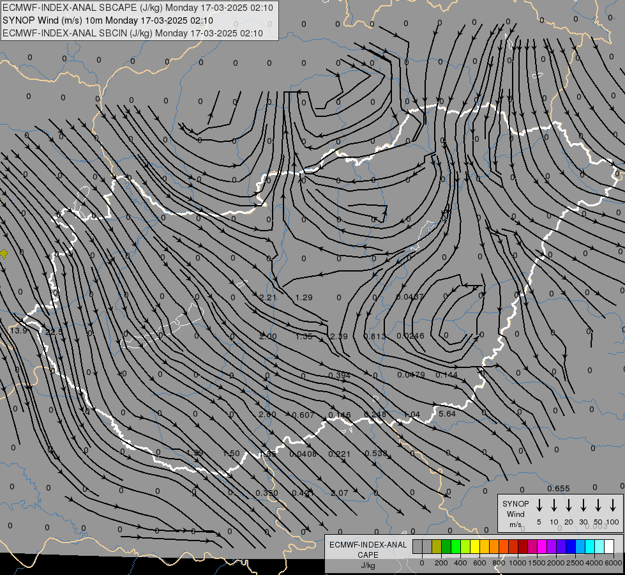
Task: Click the 6000 tick label on CAPE scale
Action: coord(614,563)
